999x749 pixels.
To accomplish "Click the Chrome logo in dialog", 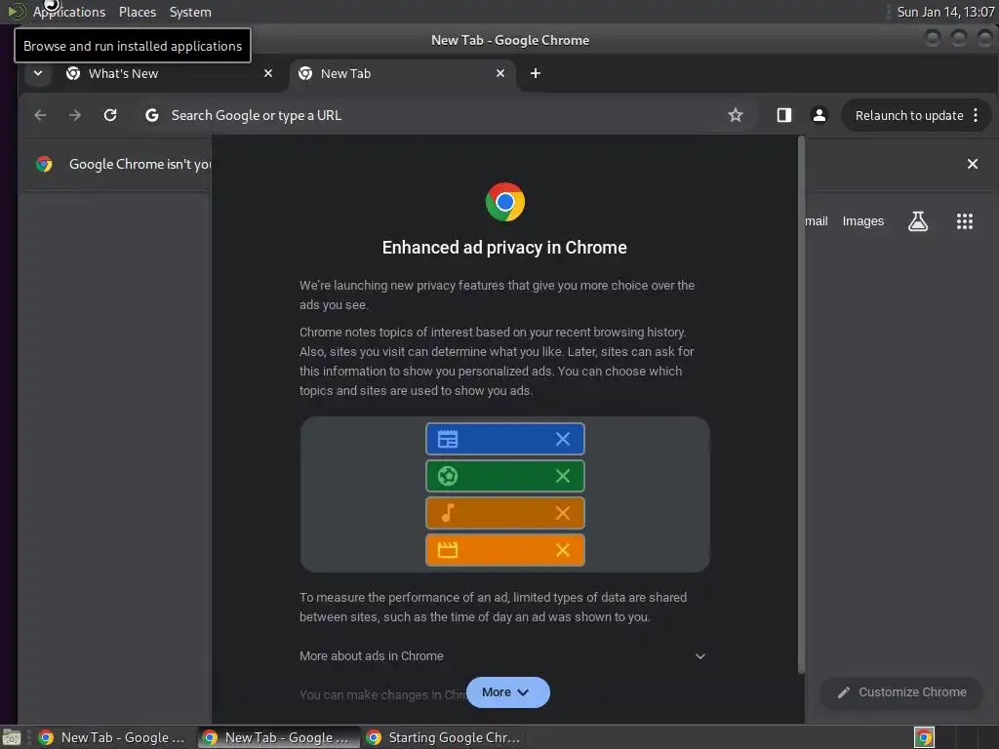I will pyautogui.click(x=505, y=202).
